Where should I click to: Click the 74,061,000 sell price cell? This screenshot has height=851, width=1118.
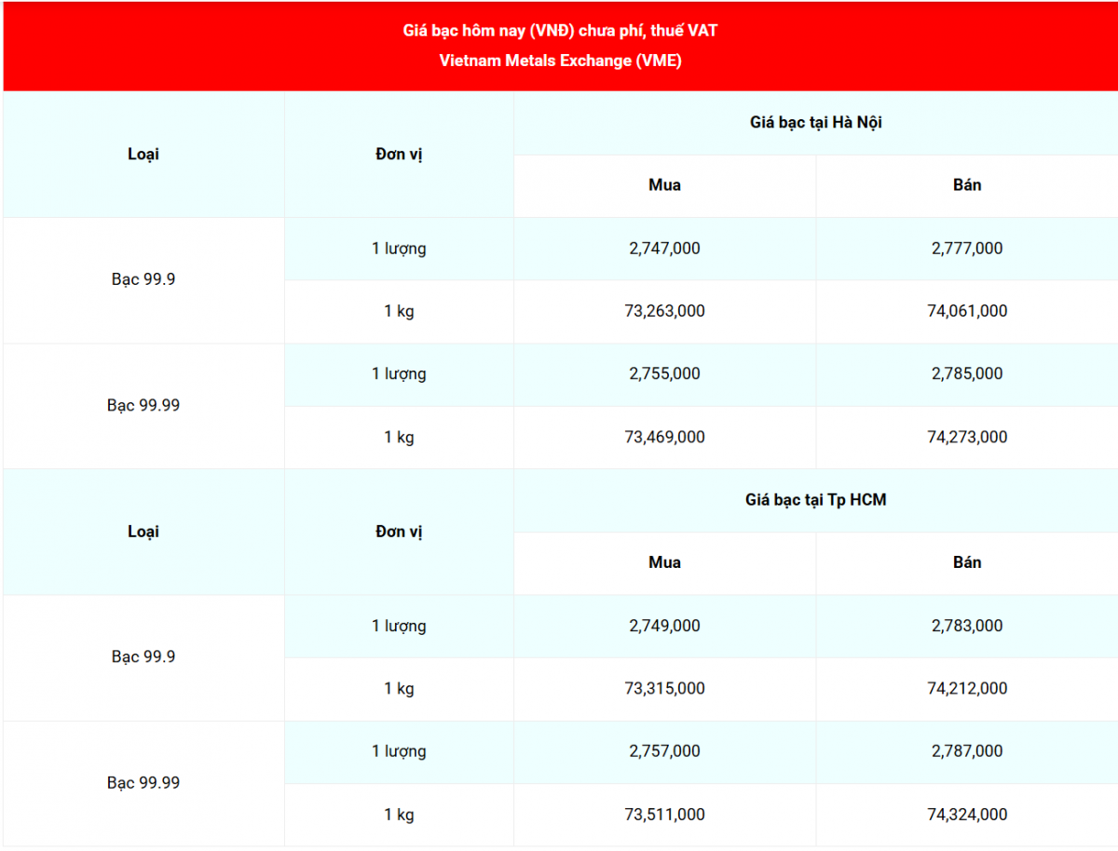tap(966, 311)
